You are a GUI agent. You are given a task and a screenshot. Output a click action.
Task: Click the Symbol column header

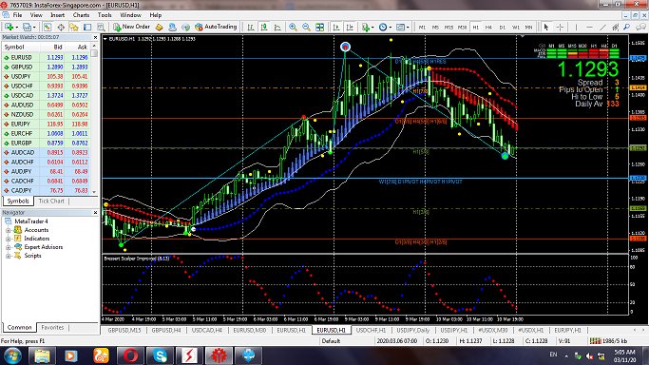click(x=21, y=48)
